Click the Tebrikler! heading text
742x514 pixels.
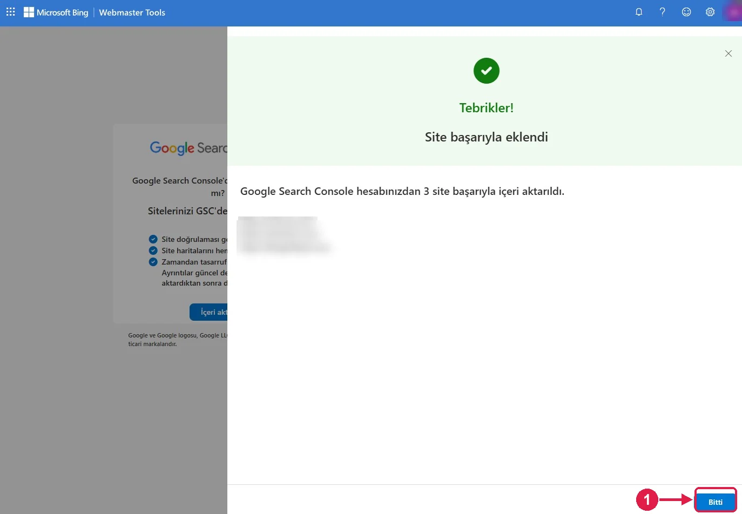tap(487, 108)
